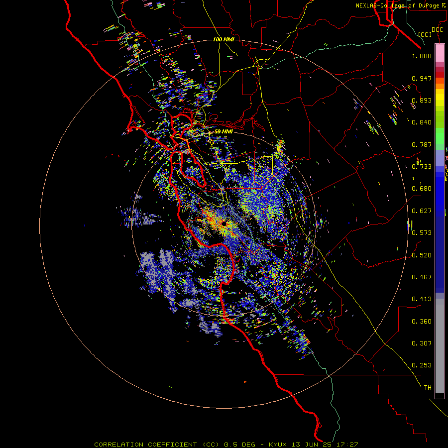Click the 0.733 legend value
The height and width of the screenshot is (448, 448).
click(422, 167)
